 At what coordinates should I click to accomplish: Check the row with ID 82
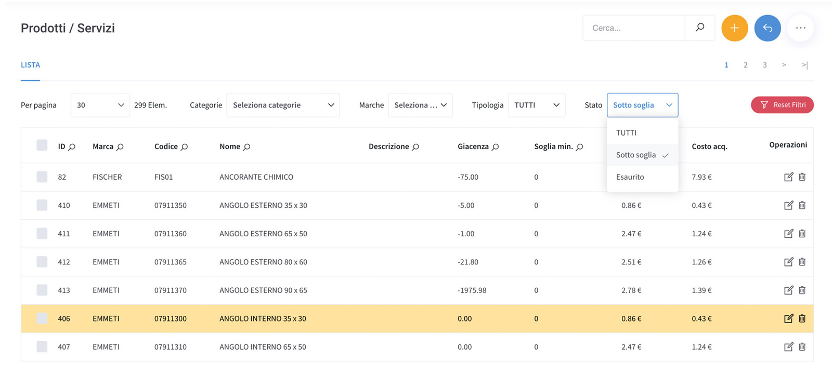42,177
